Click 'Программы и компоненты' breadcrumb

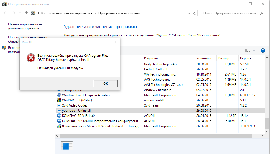(x=119, y=13)
